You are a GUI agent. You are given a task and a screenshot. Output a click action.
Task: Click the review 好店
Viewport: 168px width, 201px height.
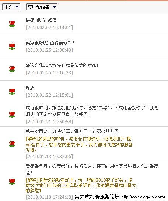[x=30, y=88]
